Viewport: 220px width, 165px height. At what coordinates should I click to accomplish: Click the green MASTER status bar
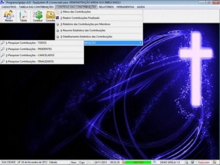(138, 162)
